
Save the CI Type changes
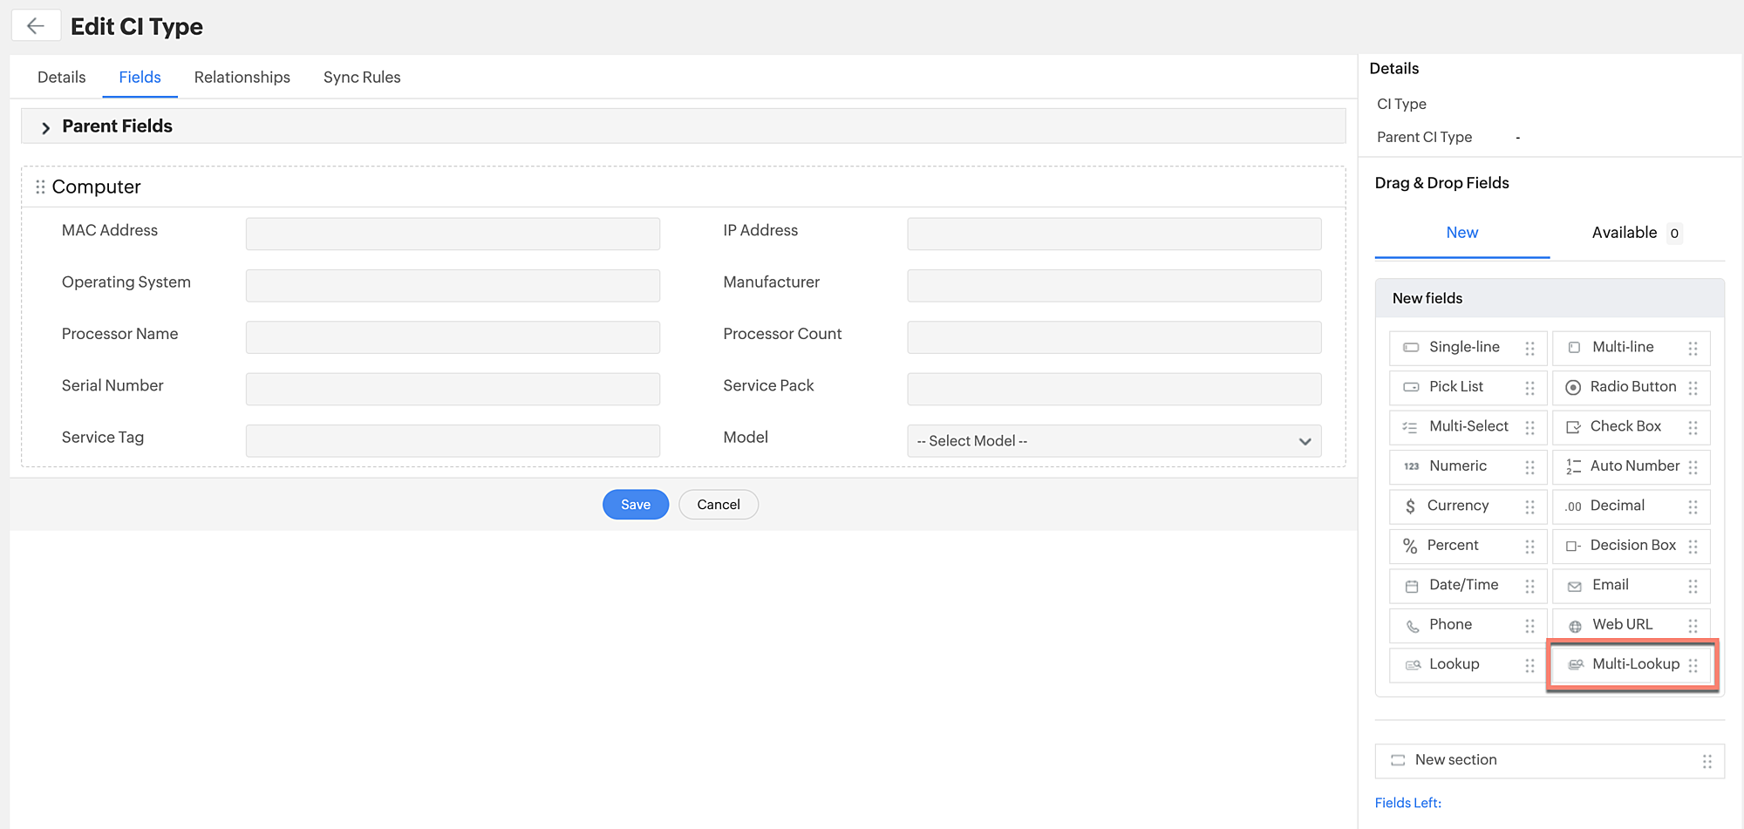[x=635, y=504]
